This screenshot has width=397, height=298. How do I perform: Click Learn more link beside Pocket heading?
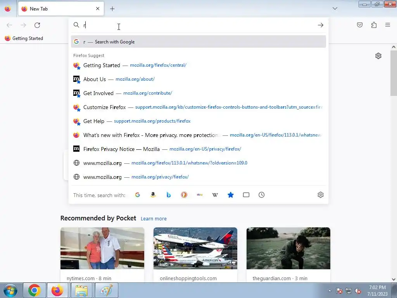[x=154, y=218]
